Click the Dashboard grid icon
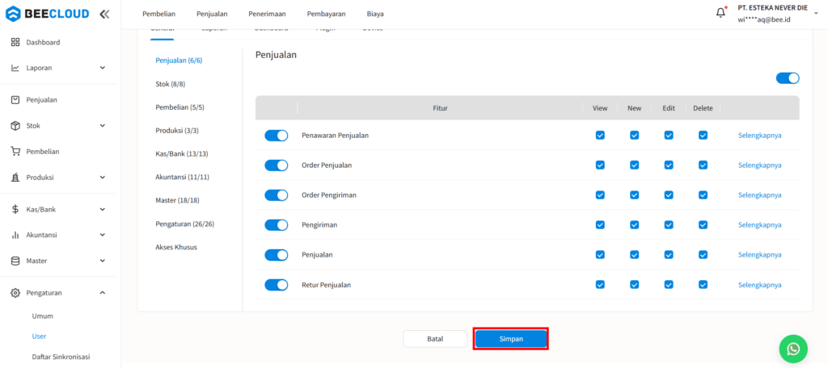This screenshot has height=368, width=828. tap(15, 42)
